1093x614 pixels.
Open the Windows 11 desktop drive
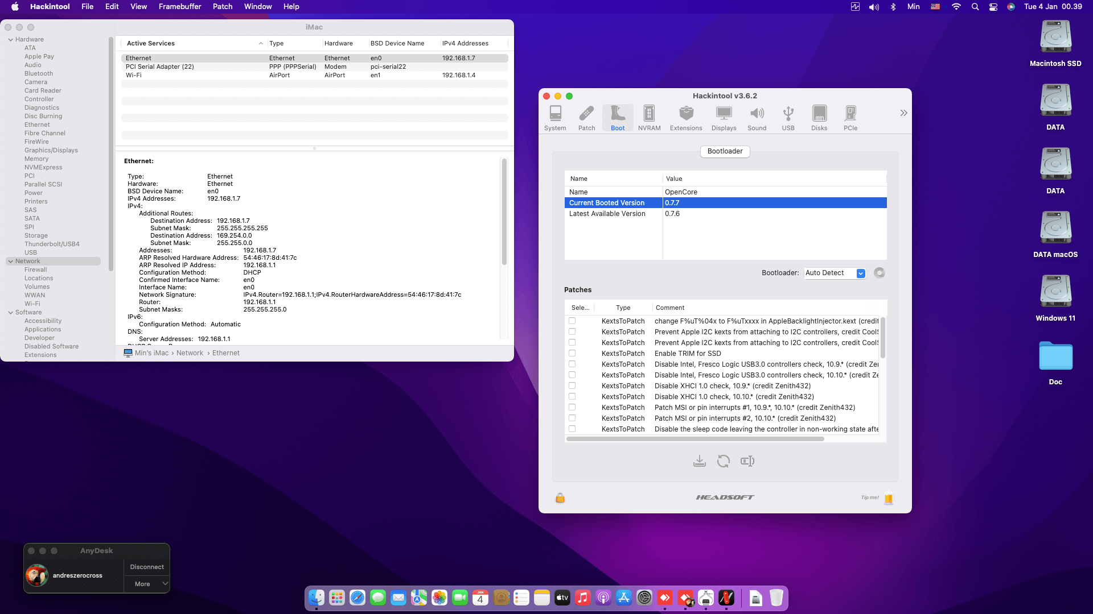click(x=1055, y=298)
